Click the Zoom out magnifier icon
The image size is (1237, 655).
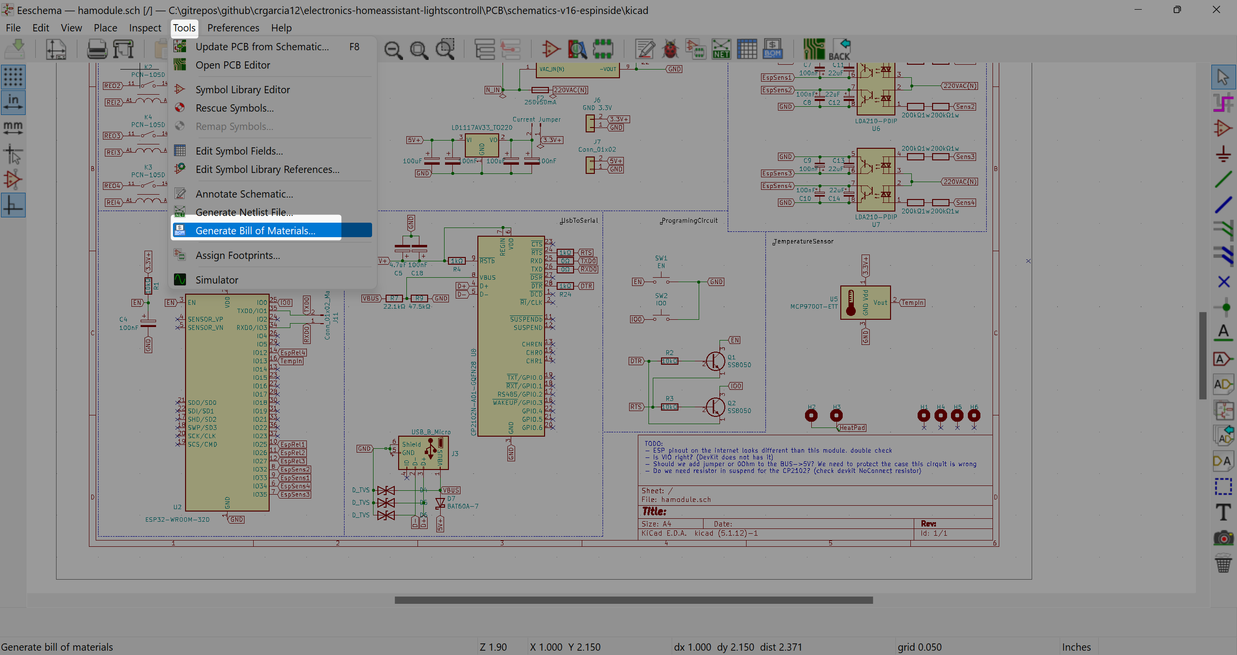393,49
